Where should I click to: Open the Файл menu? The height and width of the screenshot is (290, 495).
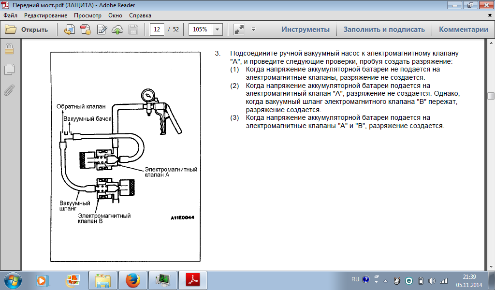(x=11, y=15)
